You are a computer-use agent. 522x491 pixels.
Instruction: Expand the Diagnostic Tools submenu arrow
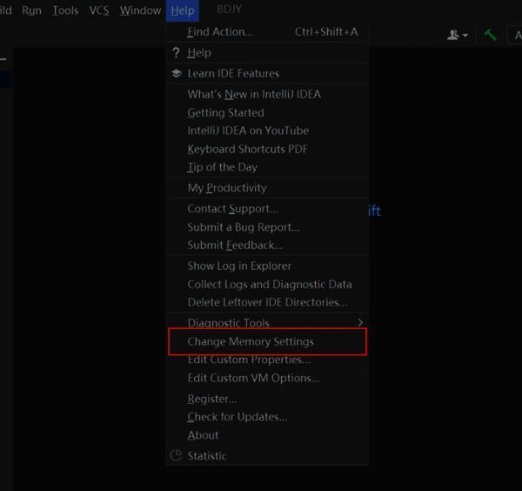point(360,322)
